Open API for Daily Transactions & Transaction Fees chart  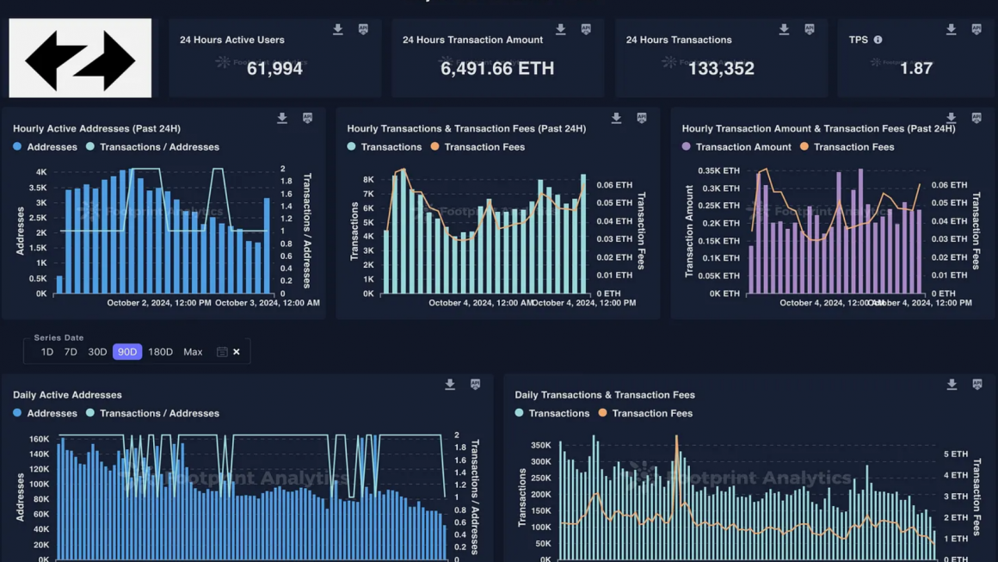coord(977,385)
